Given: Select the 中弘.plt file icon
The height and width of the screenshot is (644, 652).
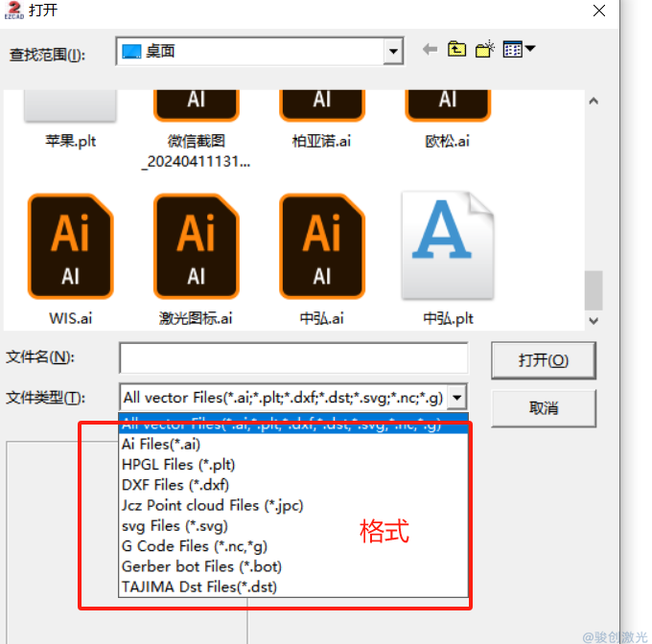Looking at the screenshot, I should [448, 245].
